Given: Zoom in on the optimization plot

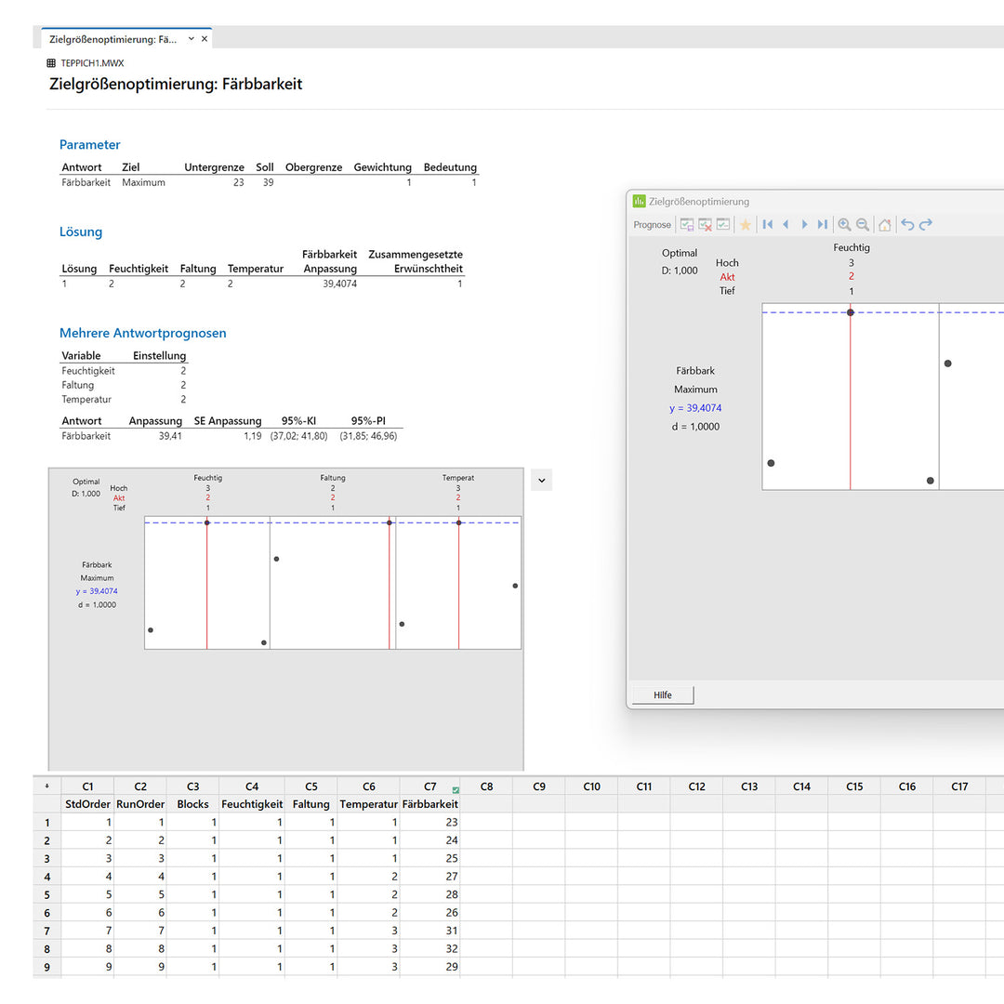Looking at the screenshot, I should coord(844,225).
